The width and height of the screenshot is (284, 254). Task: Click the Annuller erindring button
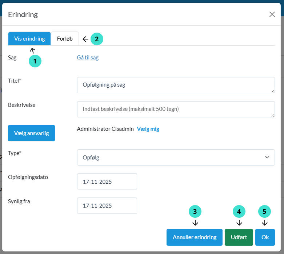pos(195,237)
